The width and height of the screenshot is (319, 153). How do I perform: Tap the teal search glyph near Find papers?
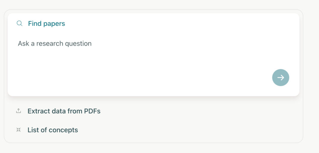[x=19, y=24]
